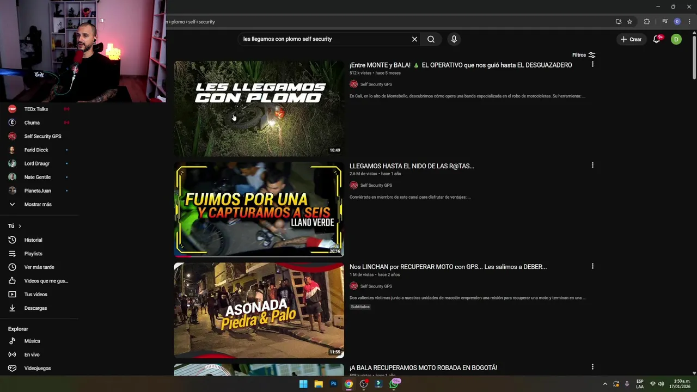Open Chrome extensions puzzle icon
This screenshot has width=697, height=392.
point(647,22)
